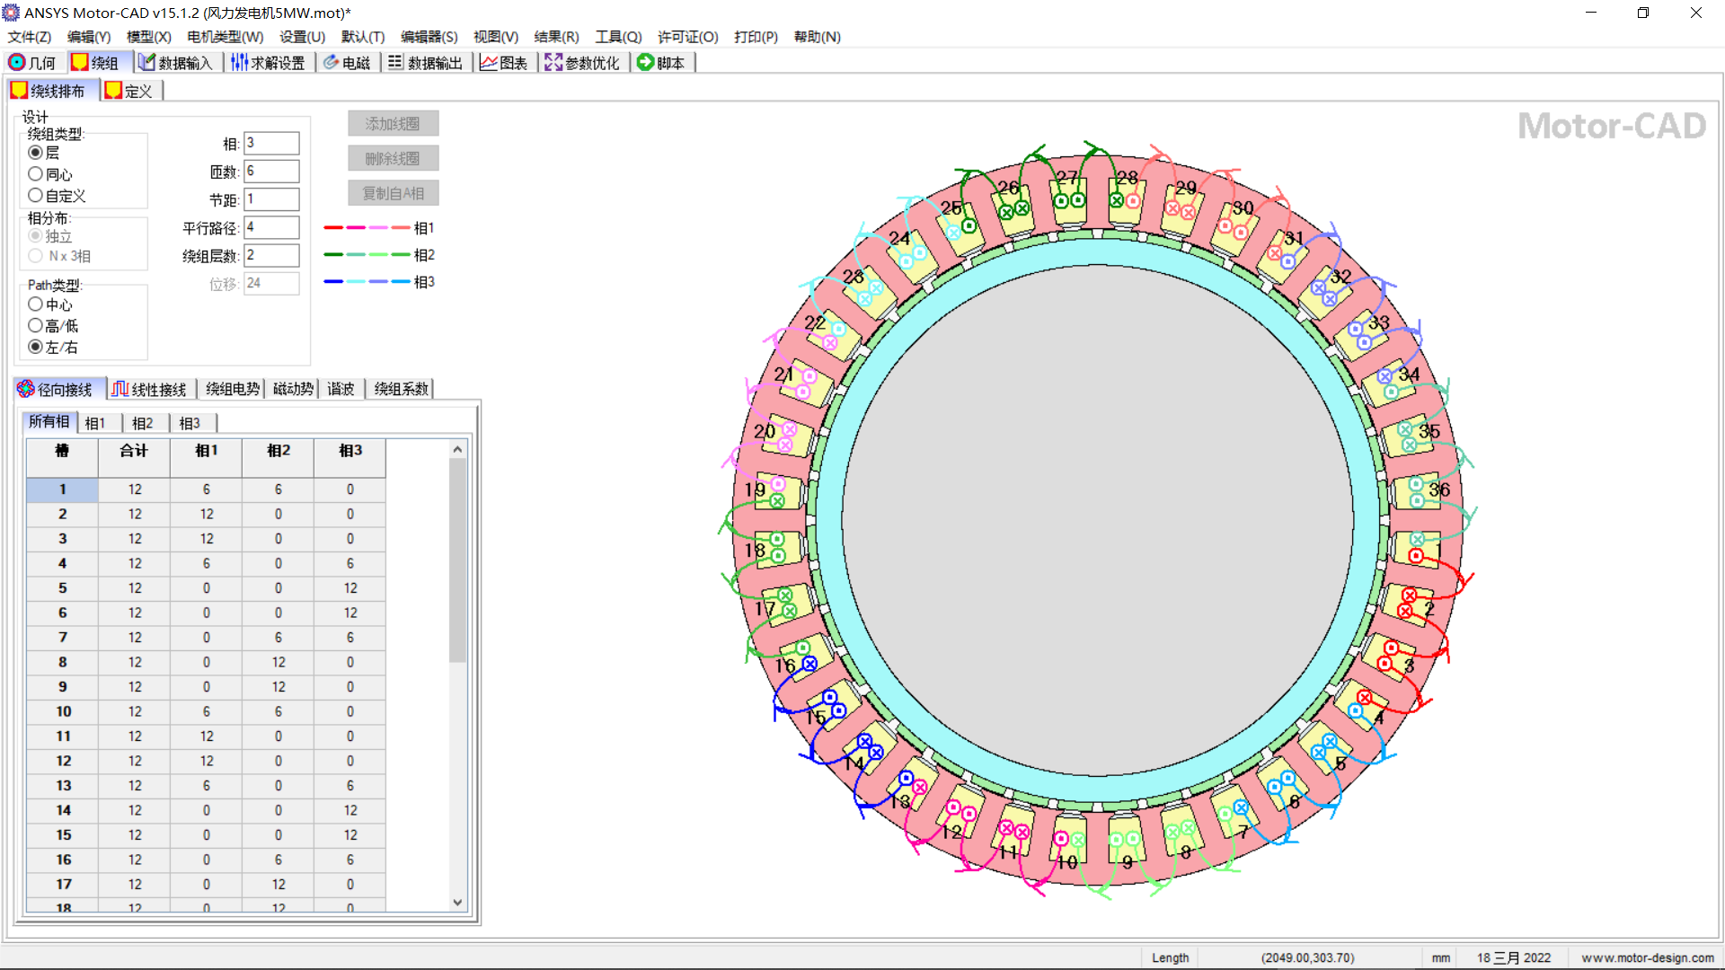Image resolution: width=1725 pixels, height=970 pixels.
Task: Open the 电磁 E-Magnetics tab
Action: pyautogui.click(x=347, y=63)
